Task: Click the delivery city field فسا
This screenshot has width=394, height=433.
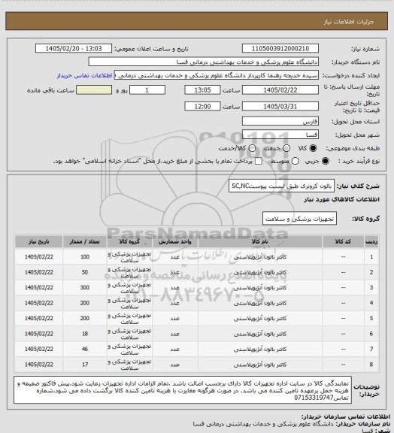Action: pyautogui.click(x=280, y=135)
